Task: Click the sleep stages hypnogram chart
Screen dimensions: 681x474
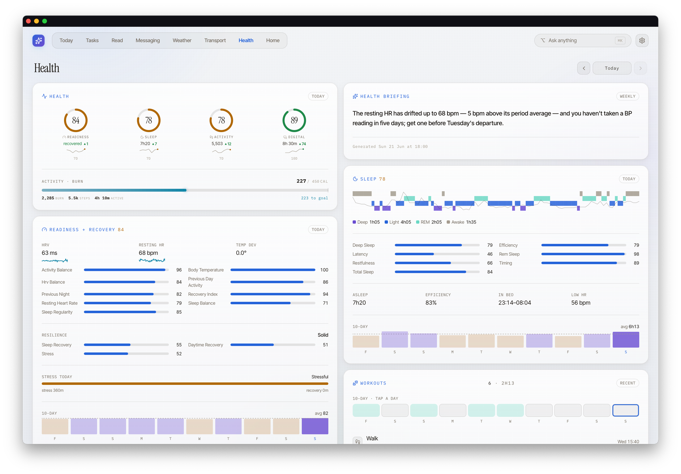Action: [496, 201]
